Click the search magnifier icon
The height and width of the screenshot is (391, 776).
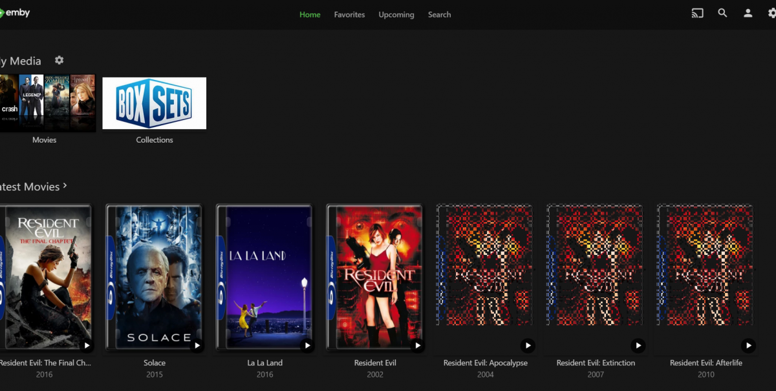[x=722, y=13]
